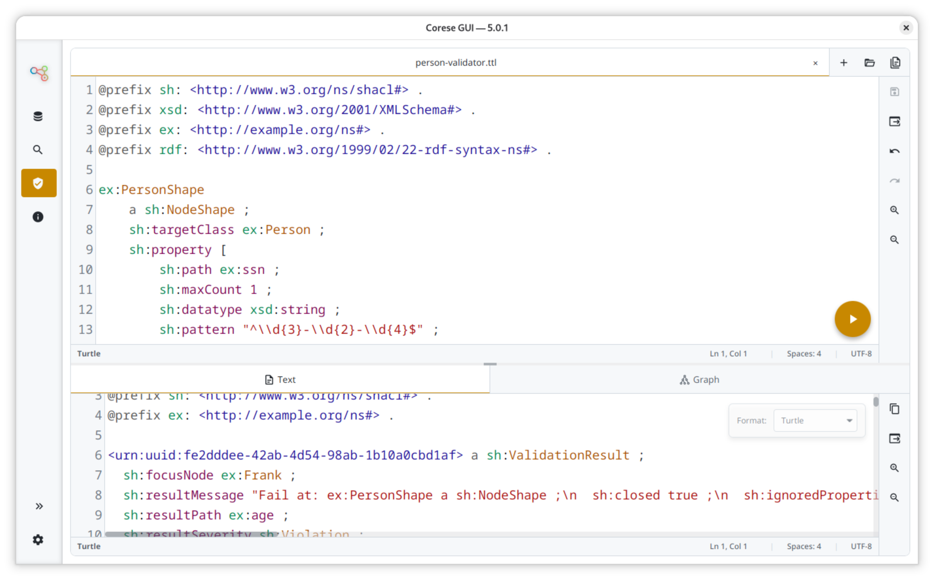Zoom in the result panel
Viewport: 934px width, 580px height.
pos(894,468)
